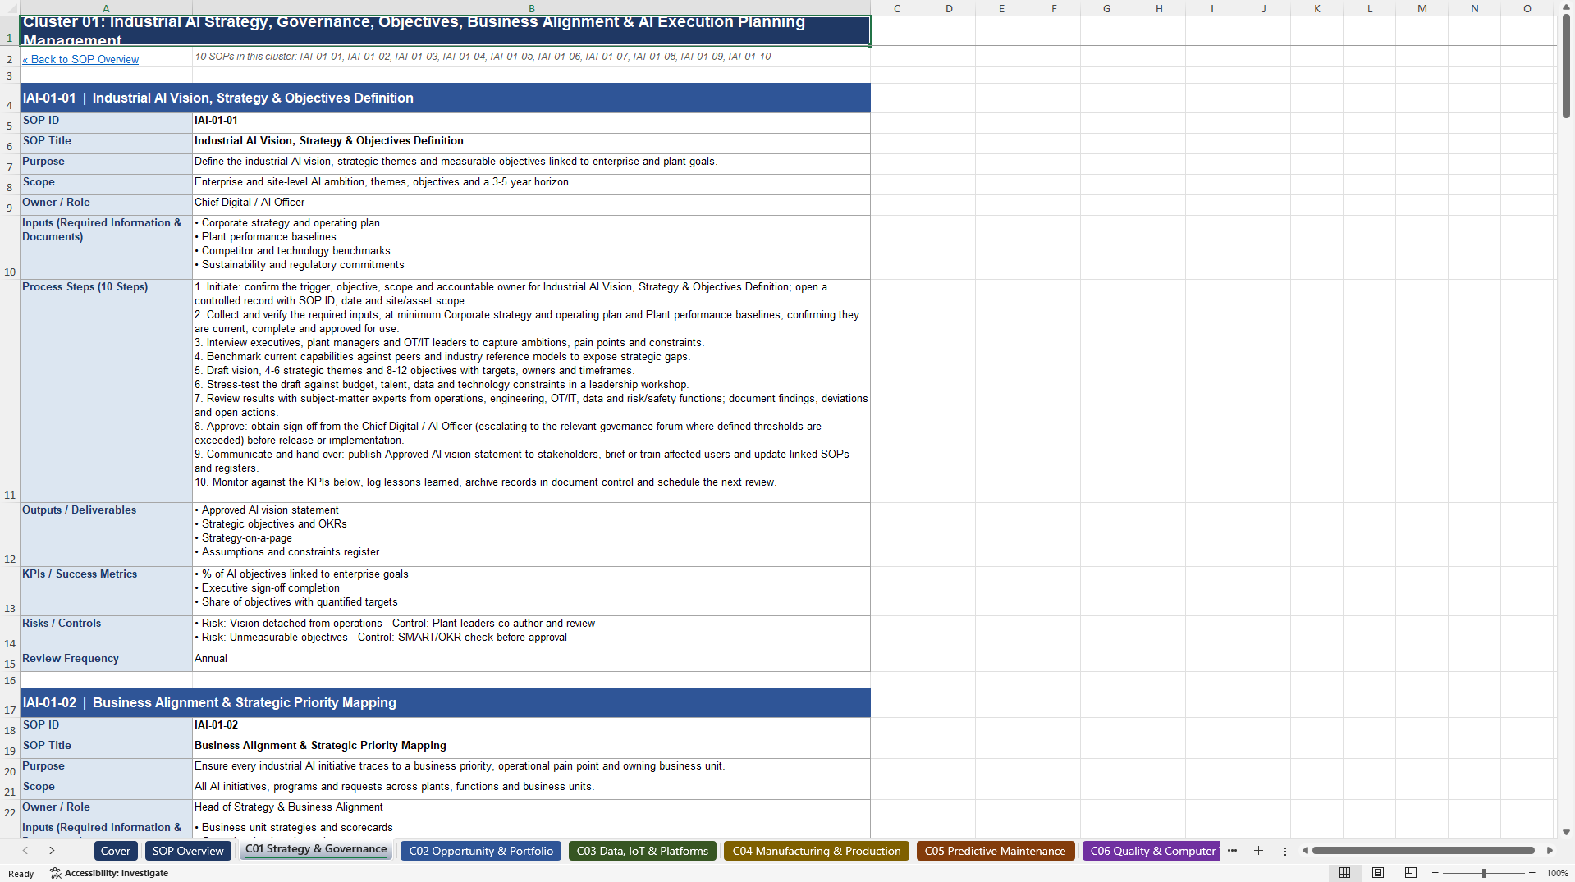Open the Cover sheet tab
This screenshot has height=882, width=1575.
116,851
